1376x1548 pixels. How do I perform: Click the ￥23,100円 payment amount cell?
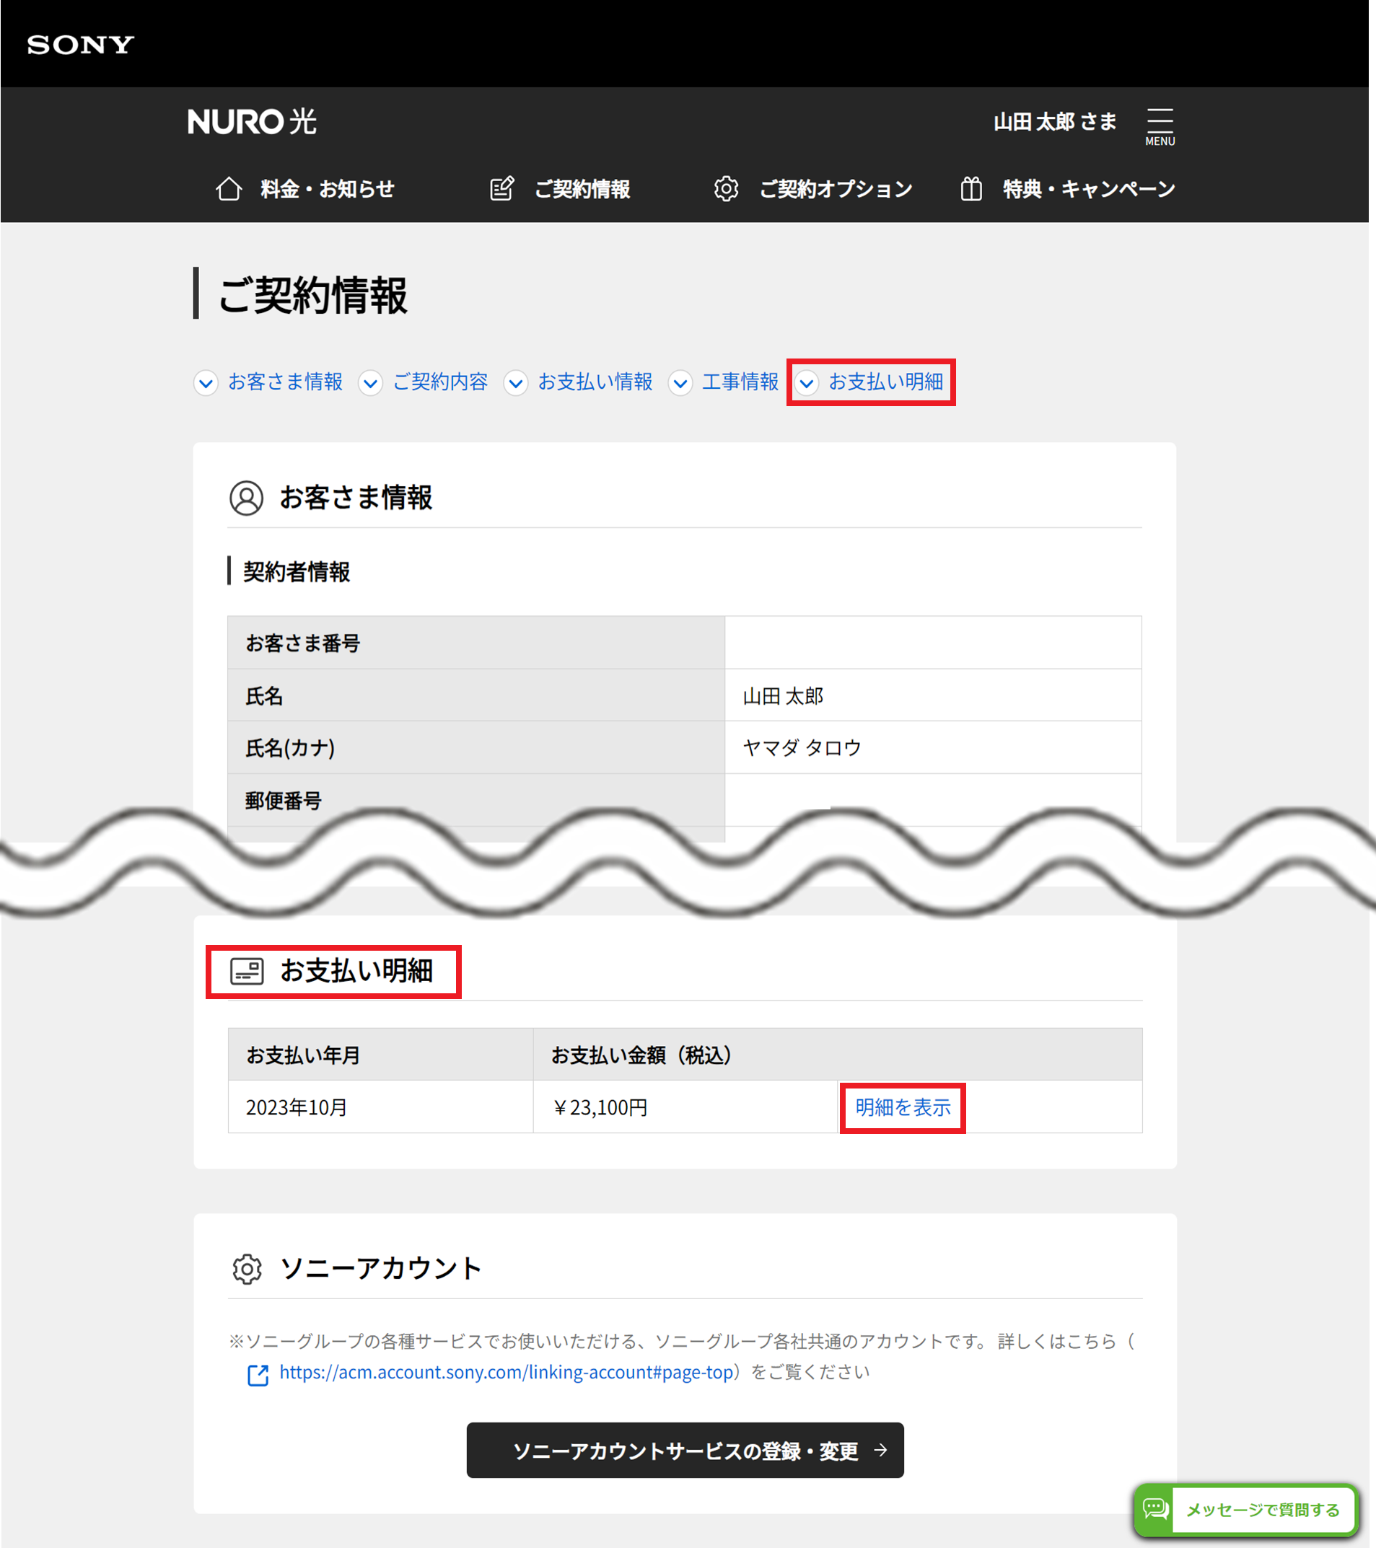[x=685, y=1107]
